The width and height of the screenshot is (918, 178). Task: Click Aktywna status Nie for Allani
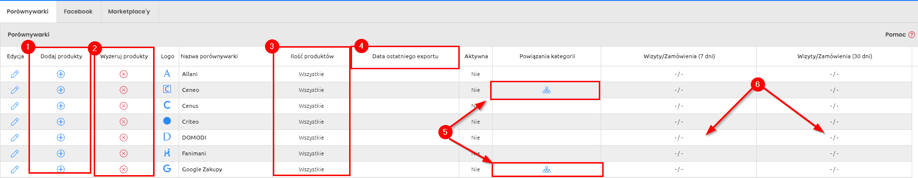point(476,74)
